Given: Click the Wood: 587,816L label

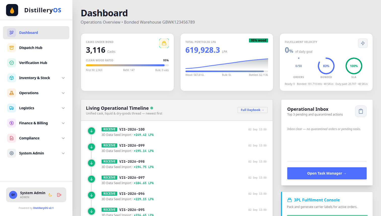Looking at the screenshot, I should click(195, 75).
